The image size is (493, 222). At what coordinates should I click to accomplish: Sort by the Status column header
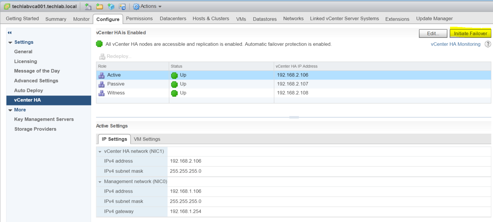pos(221,66)
